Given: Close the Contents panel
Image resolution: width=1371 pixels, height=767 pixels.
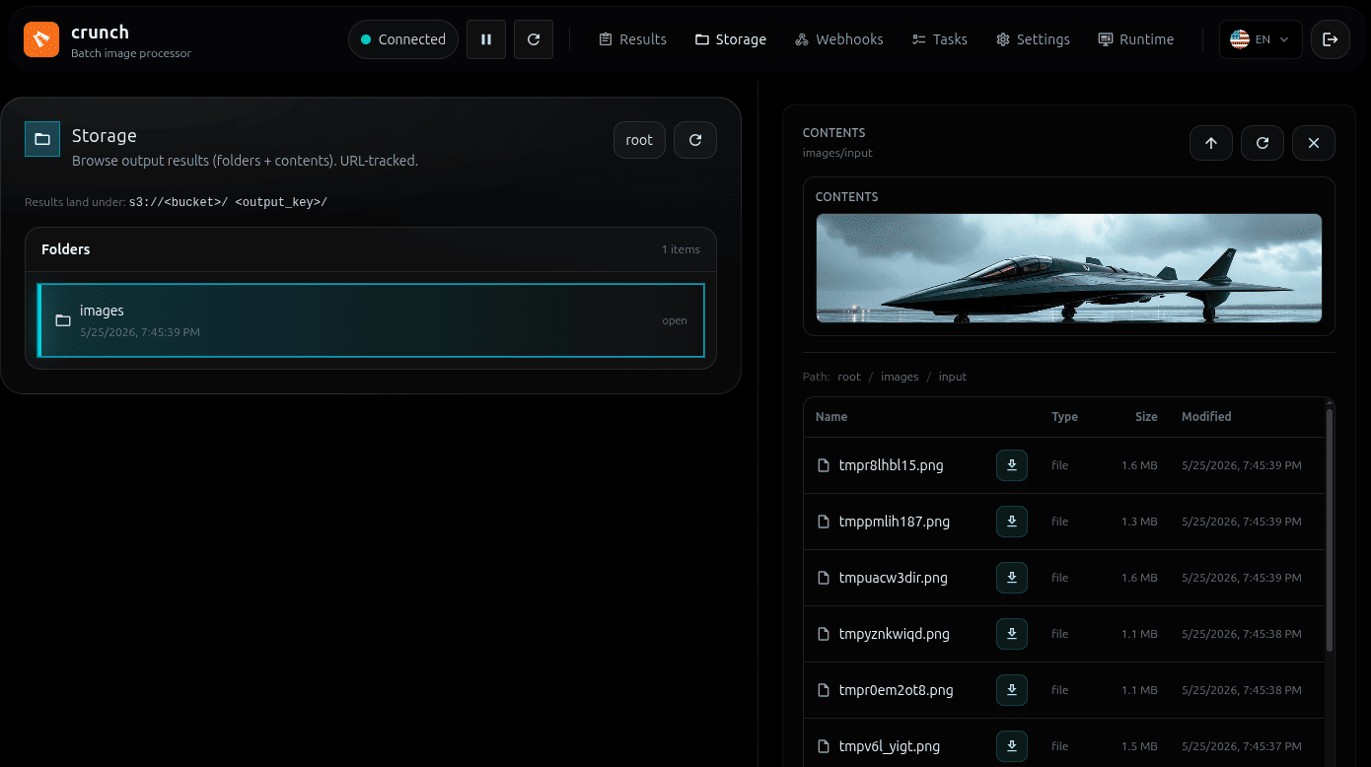Looking at the screenshot, I should [x=1314, y=143].
